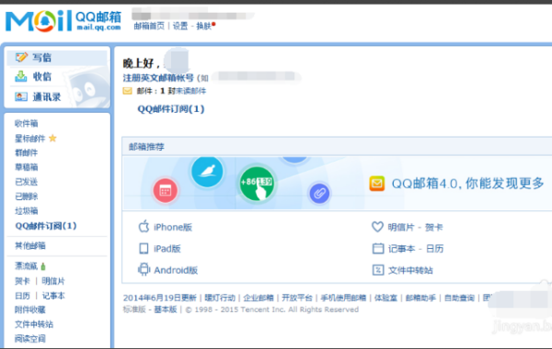Open the 已发送 sent folder
This screenshot has width=552, height=349.
click(x=27, y=182)
